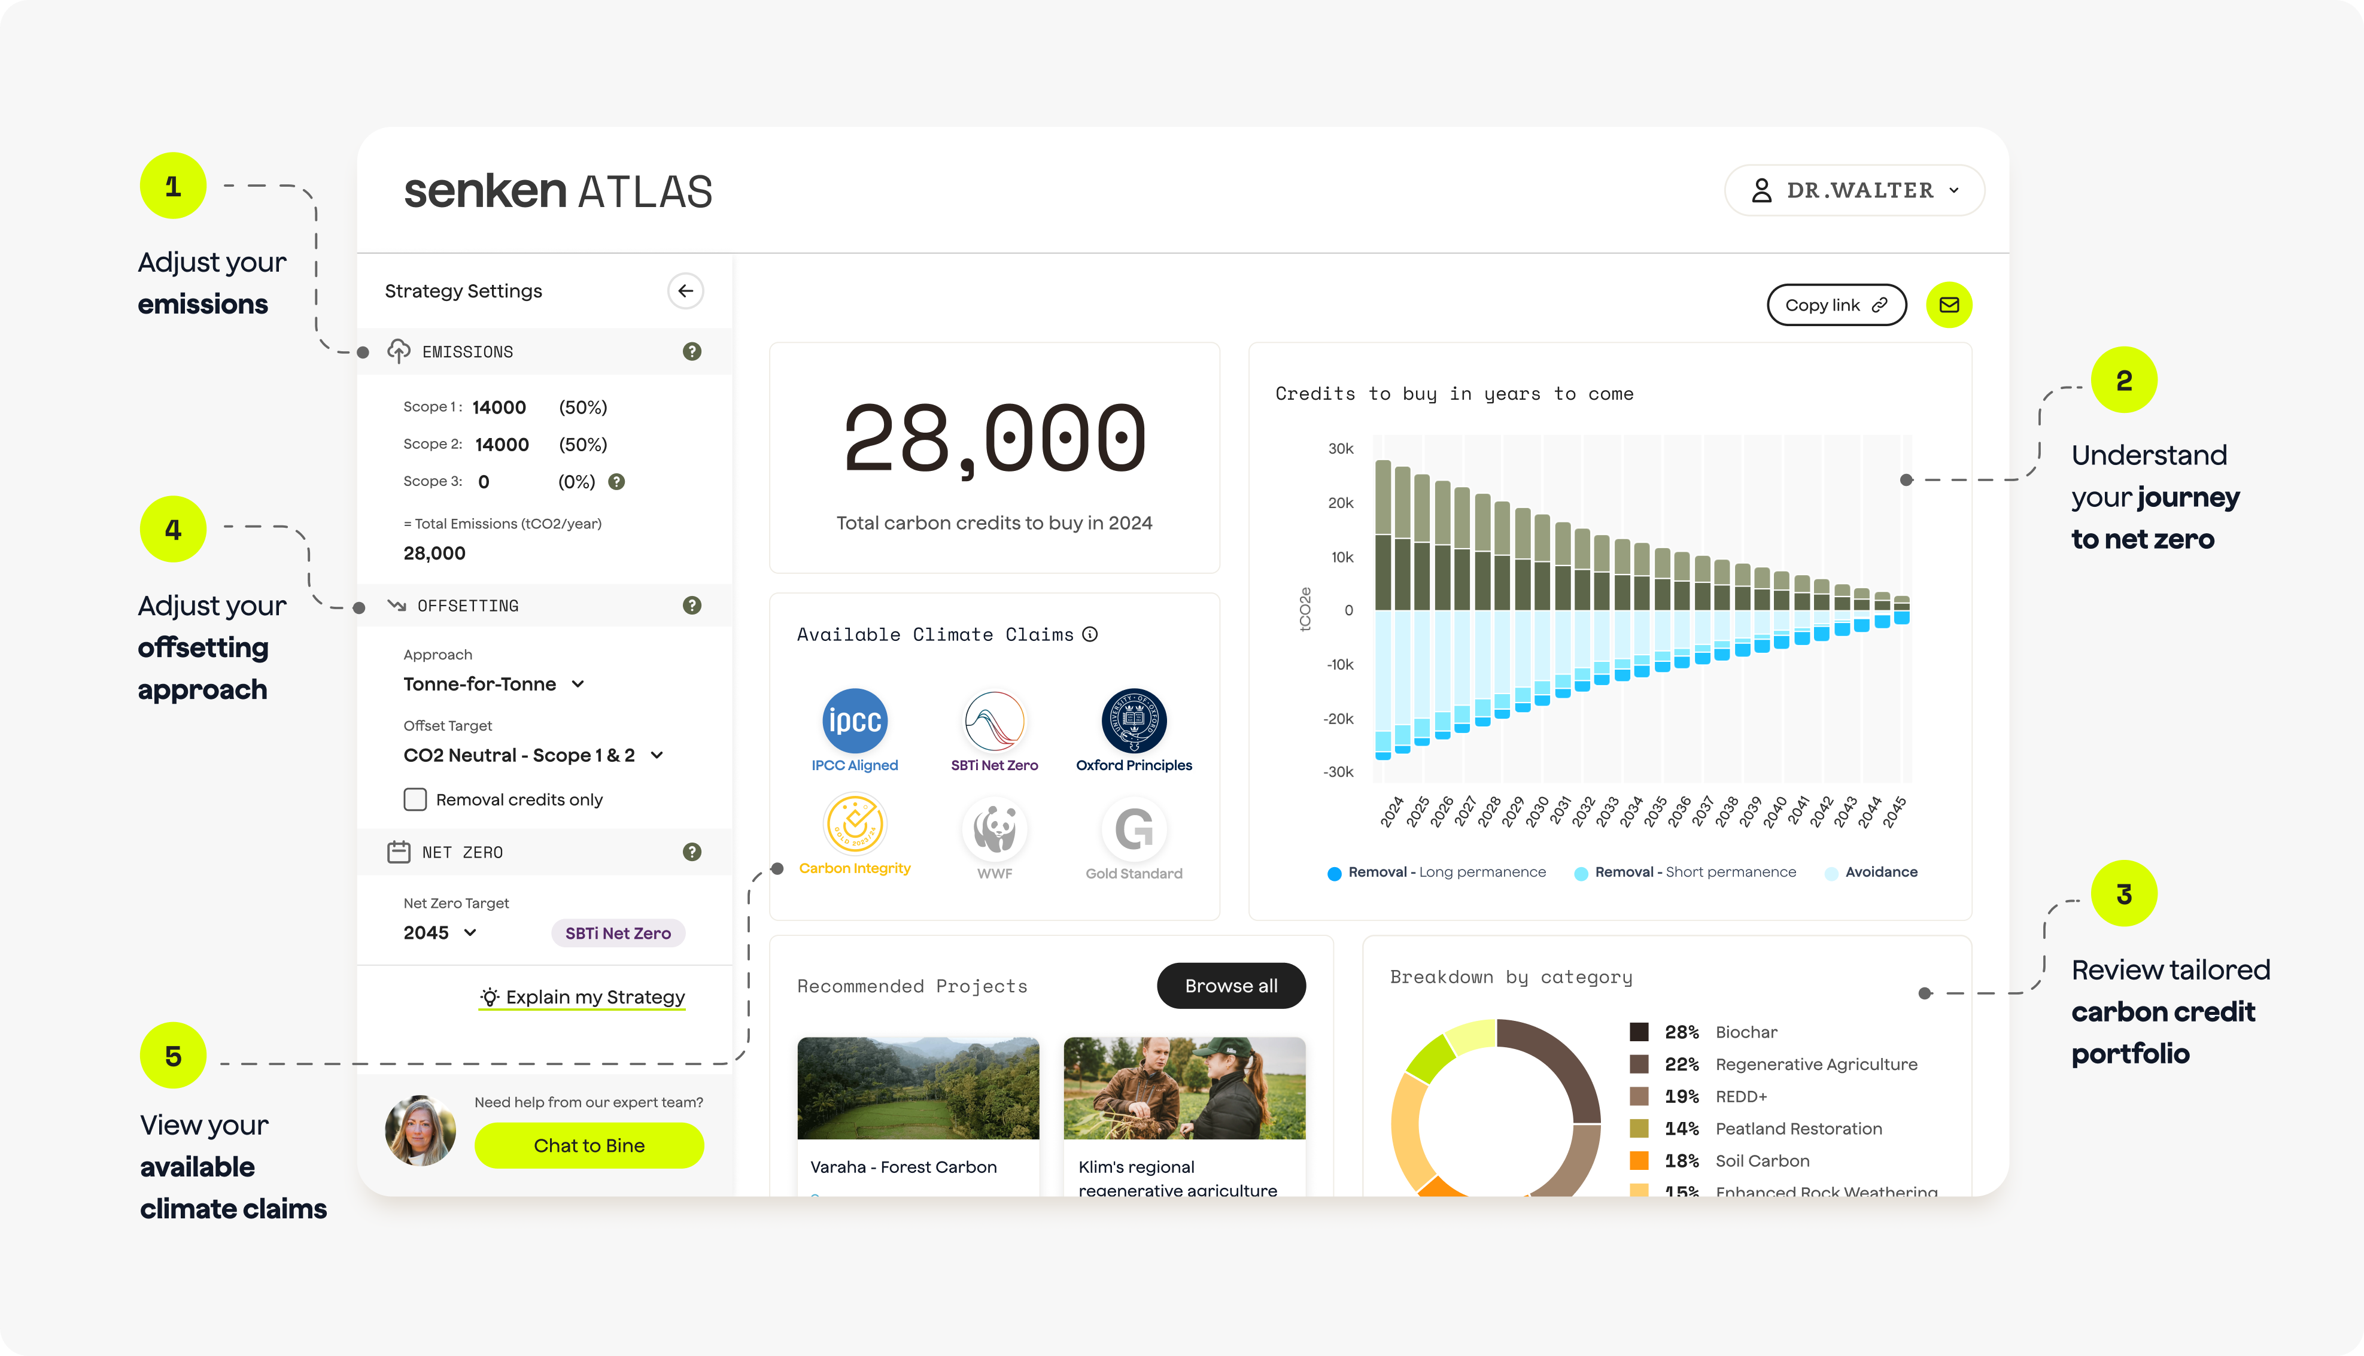This screenshot has height=1356, width=2364.
Task: Toggle Removal - Long permanence legend item
Action: 1435,872
